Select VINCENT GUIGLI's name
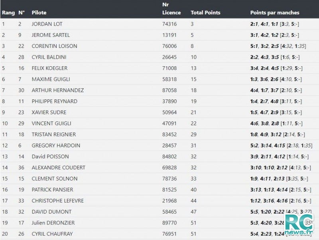 pos(51,123)
